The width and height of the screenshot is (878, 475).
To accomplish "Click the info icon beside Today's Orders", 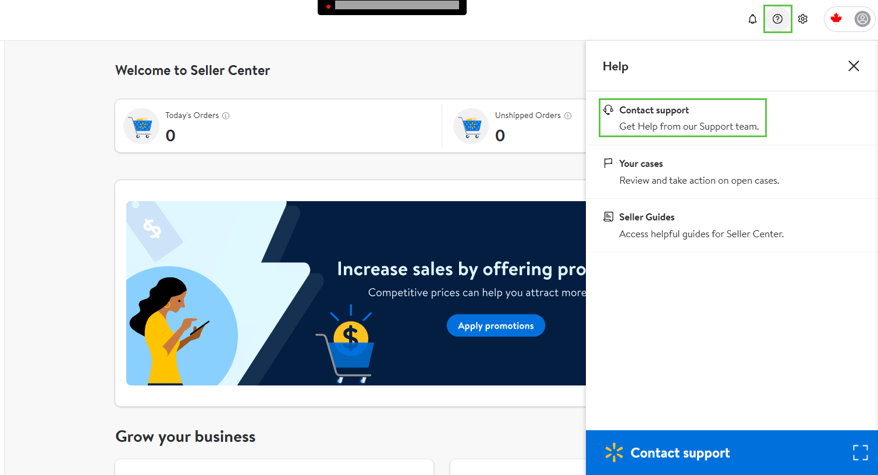I will pos(226,116).
